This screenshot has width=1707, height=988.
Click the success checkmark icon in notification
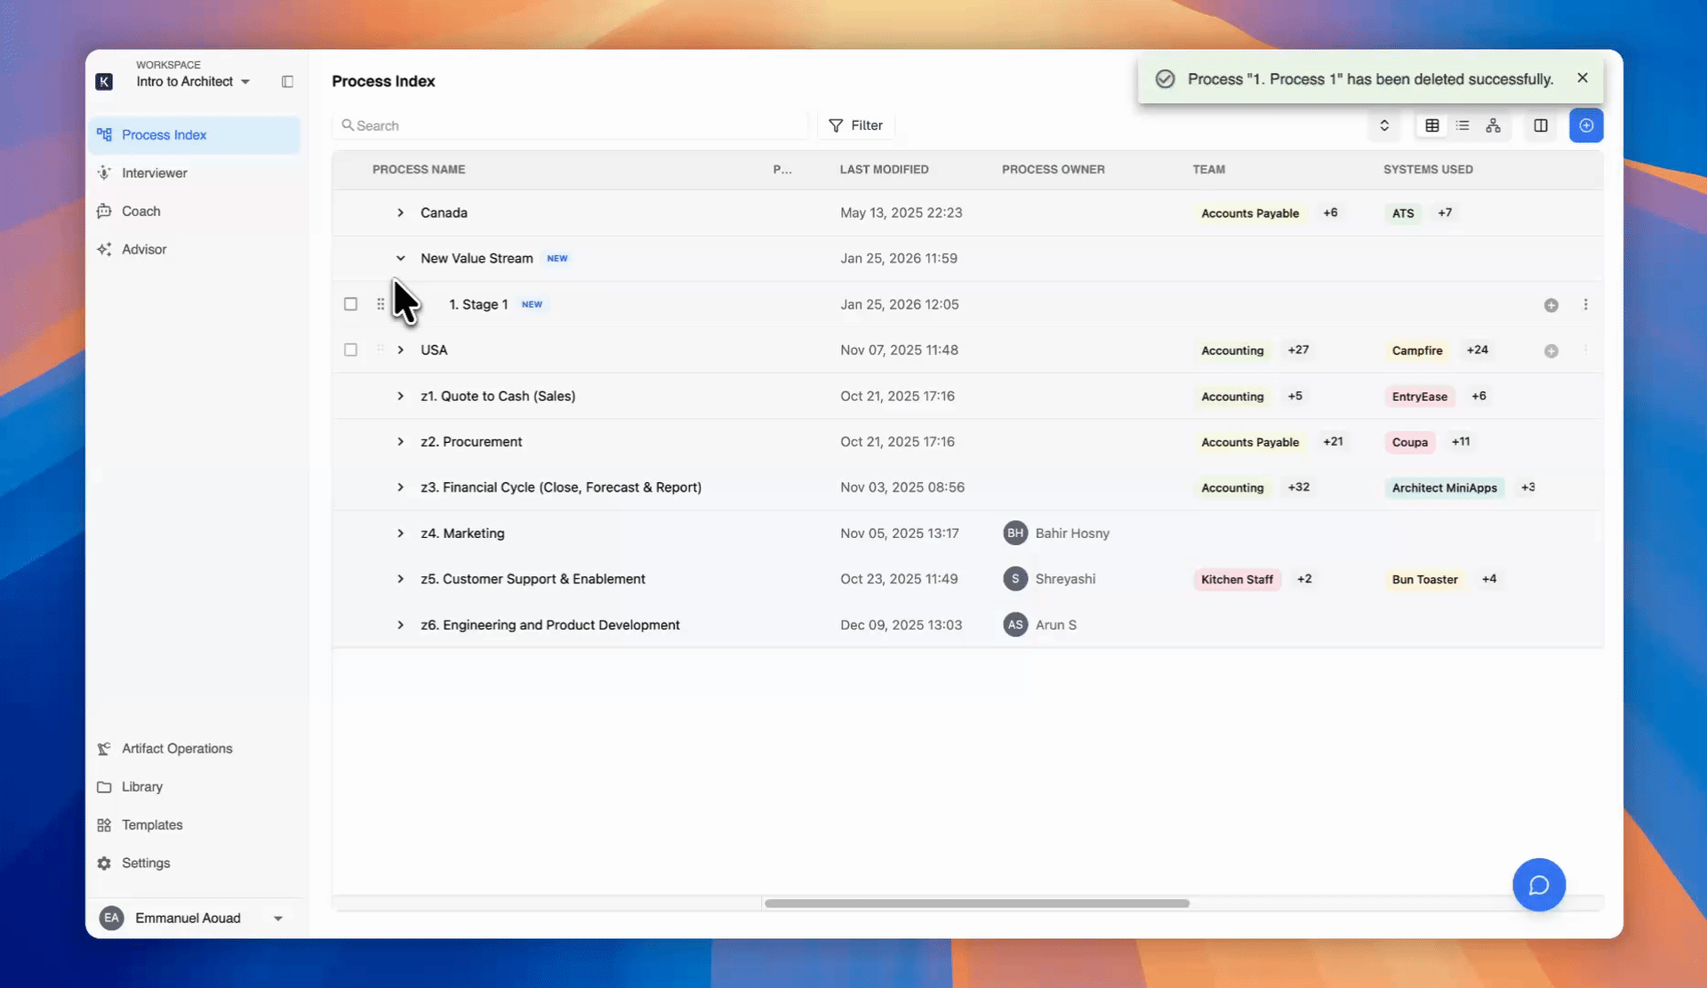[x=1165, y=79]
